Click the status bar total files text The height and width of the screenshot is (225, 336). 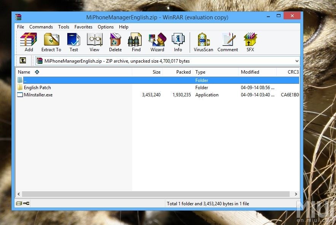coord(208,204)
